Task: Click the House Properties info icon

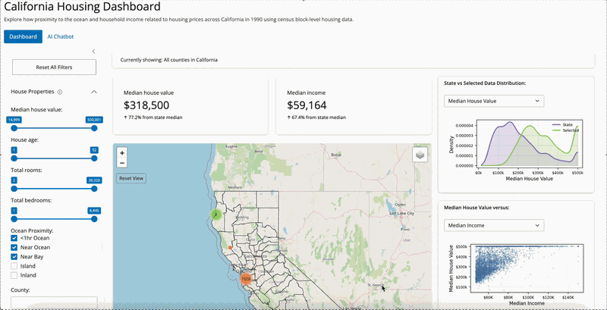Action: (60, 92)
